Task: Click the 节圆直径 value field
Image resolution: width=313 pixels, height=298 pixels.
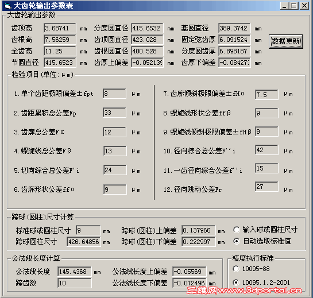Action: pyautogui.click(x=60, y=63)
